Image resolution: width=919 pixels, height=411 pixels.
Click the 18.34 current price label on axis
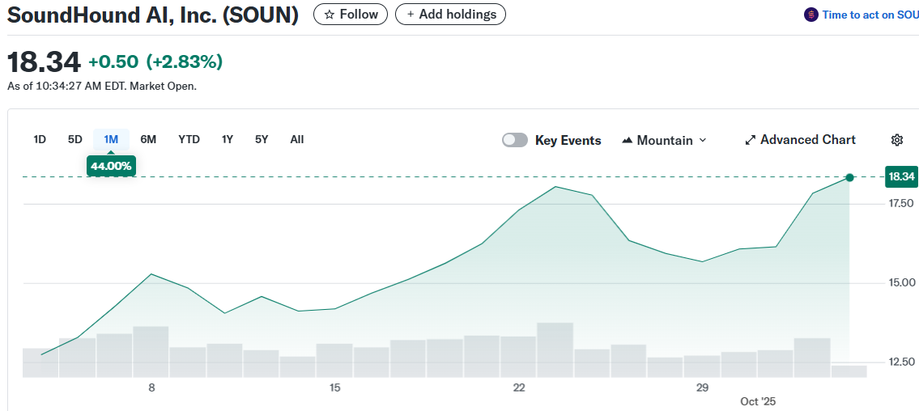pyautogui.click(x=900, y=176)
